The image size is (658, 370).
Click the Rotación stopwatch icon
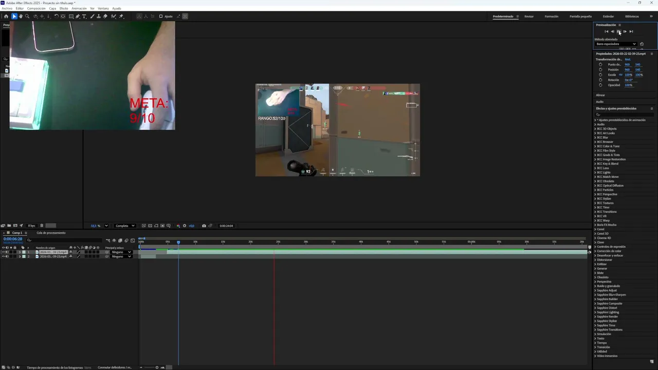pos(600,80)
